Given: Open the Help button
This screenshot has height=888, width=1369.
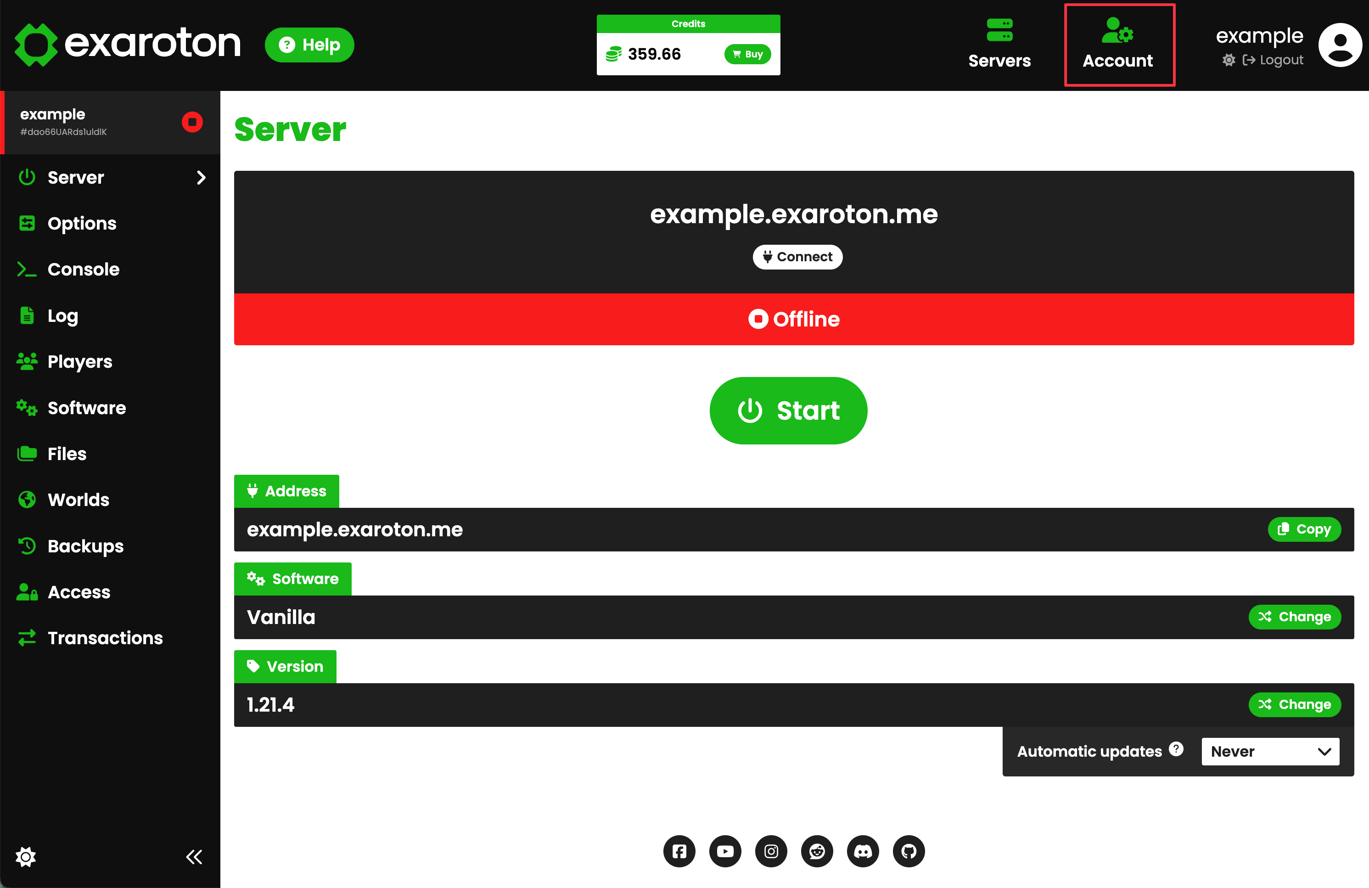Looking at the screenshot, I should (x=309, y=45).
